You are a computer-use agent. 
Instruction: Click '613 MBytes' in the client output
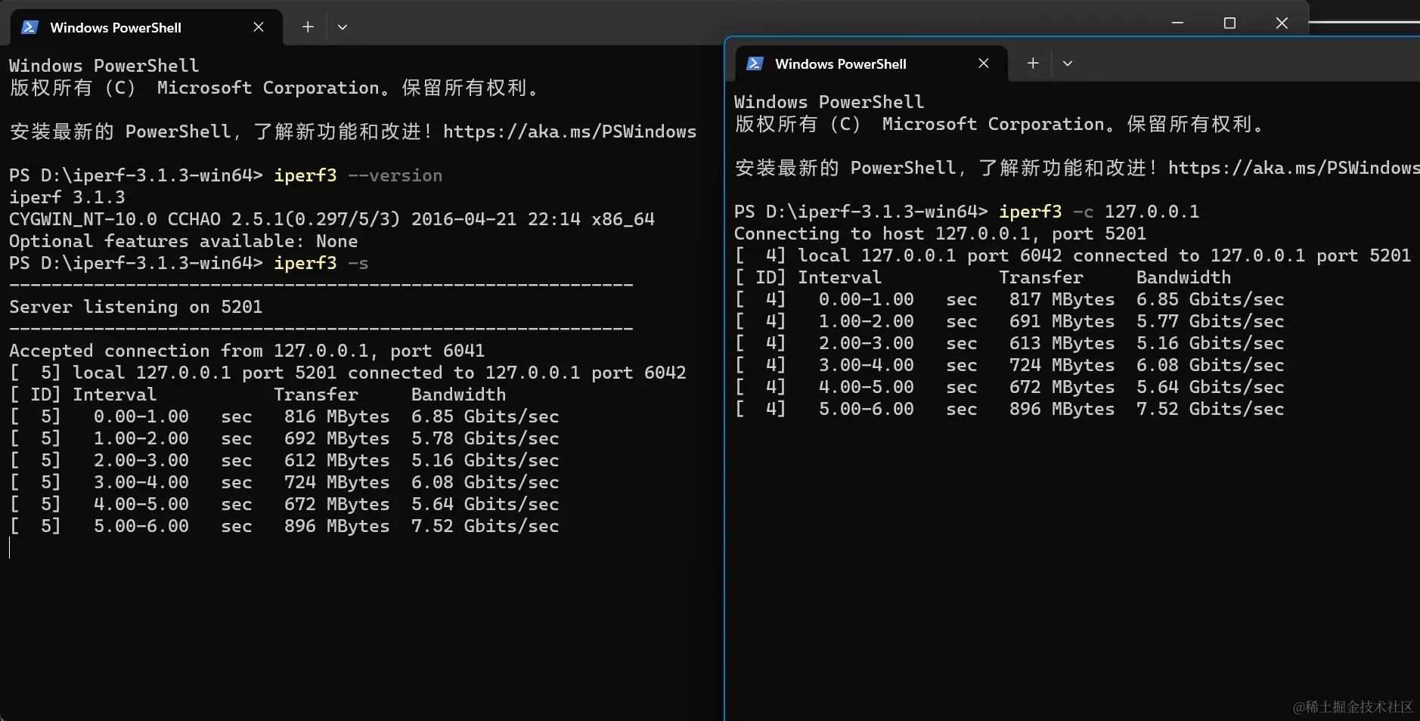click(x=1062, y=343)
